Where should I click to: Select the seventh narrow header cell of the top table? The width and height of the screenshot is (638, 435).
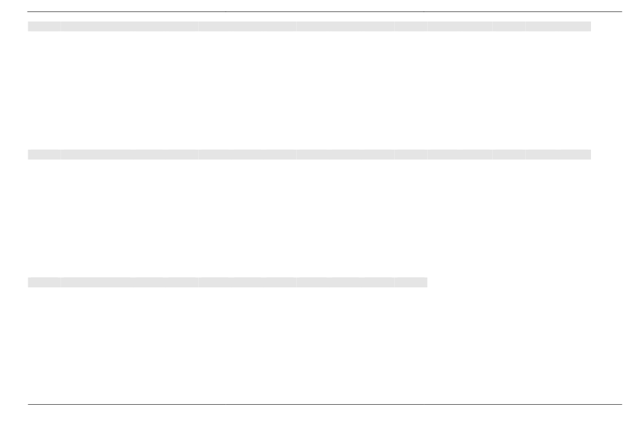[509, 26]
